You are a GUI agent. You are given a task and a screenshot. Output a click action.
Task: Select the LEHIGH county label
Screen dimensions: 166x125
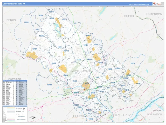pos(59,9)
